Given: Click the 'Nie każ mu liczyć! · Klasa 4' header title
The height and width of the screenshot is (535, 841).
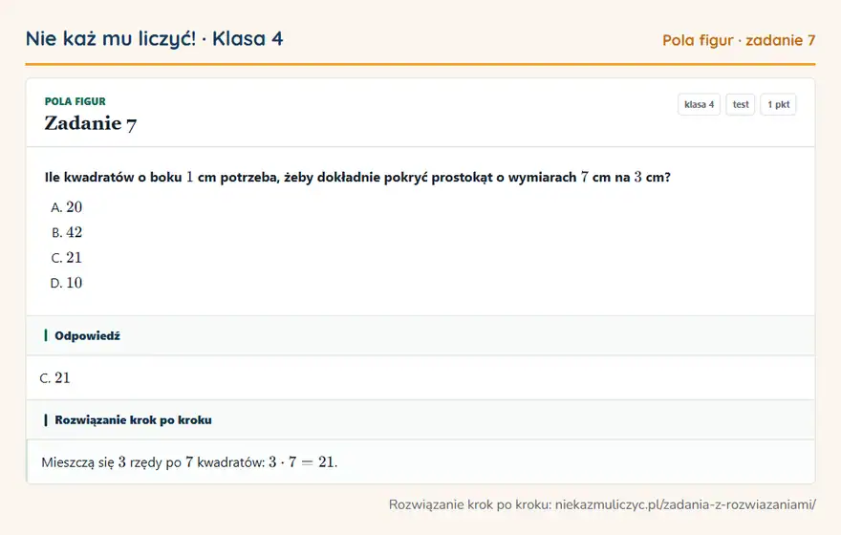Looking at the screenshot, I should click(155, 39).
